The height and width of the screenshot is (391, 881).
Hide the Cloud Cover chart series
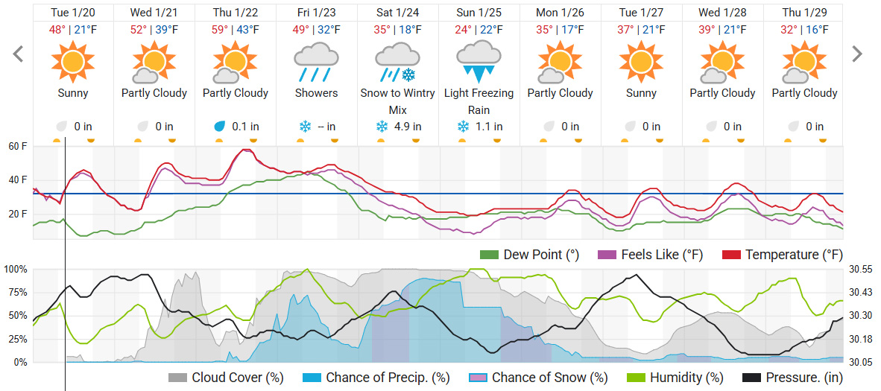[x=226, y=378]
